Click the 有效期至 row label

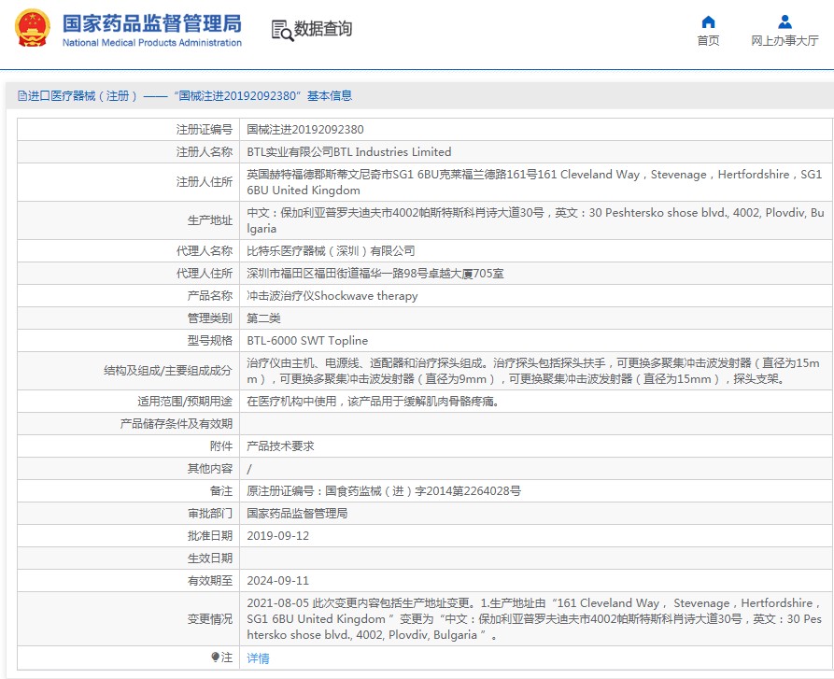[210, 580]
